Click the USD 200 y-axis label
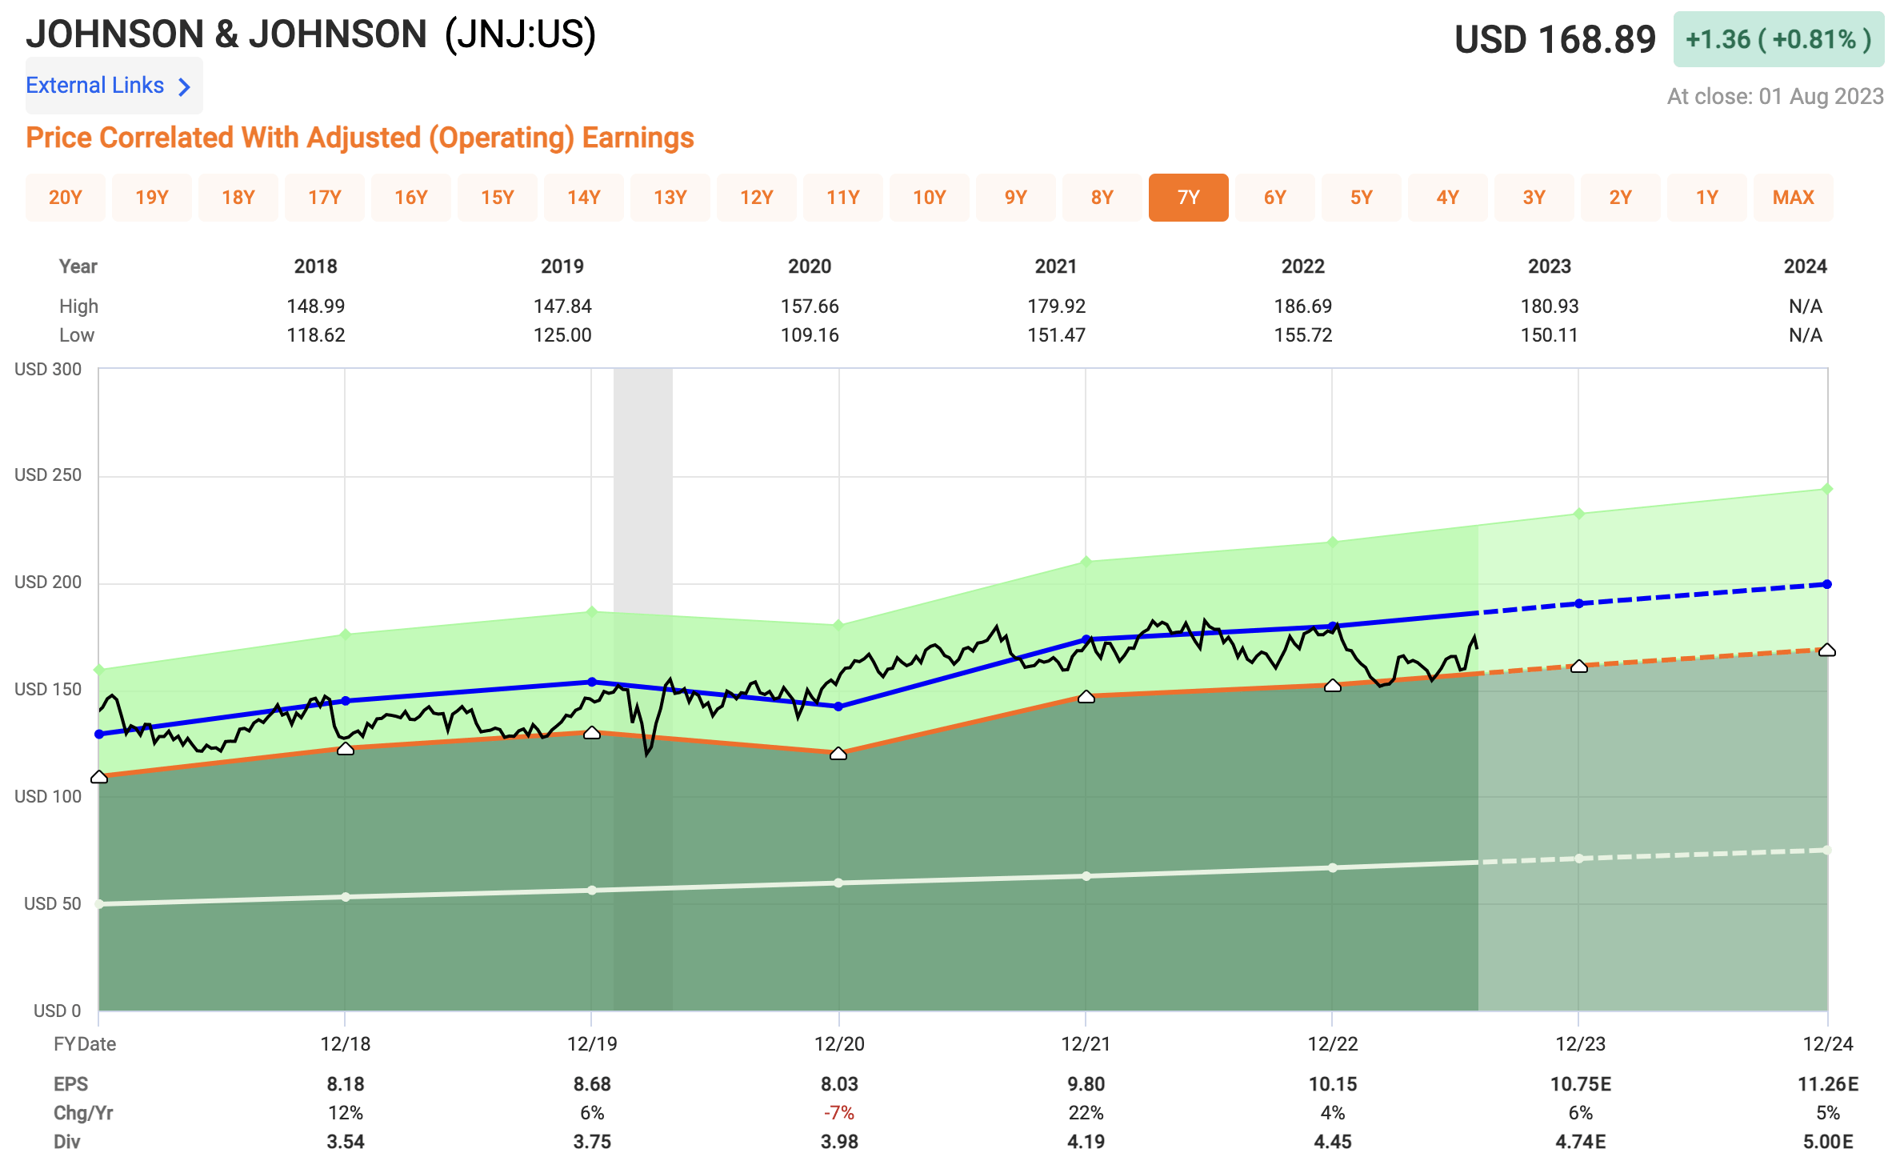This screenshot has height=1165, width=1896. [x=48, y=582]
